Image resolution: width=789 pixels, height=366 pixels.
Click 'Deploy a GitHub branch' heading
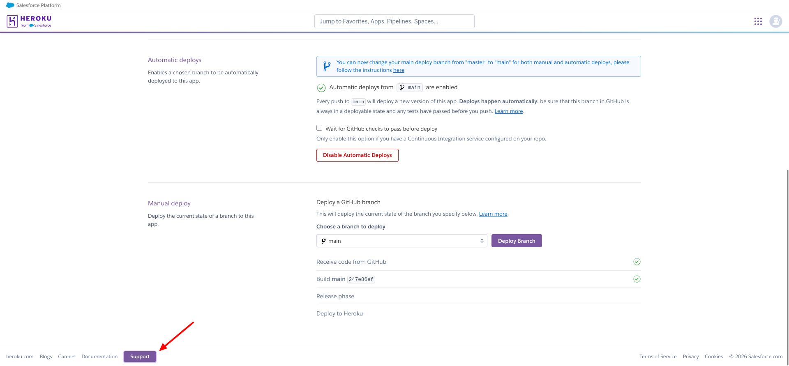tap(348, 202)
